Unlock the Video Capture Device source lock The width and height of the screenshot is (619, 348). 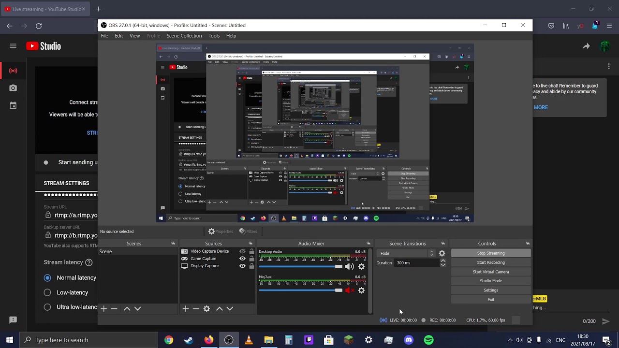(251, 251)
